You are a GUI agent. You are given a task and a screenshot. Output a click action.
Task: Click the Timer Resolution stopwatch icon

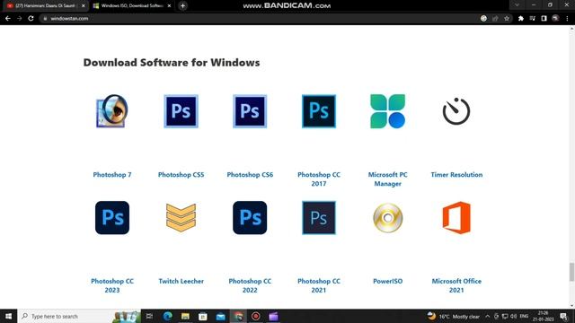[456, 111]
